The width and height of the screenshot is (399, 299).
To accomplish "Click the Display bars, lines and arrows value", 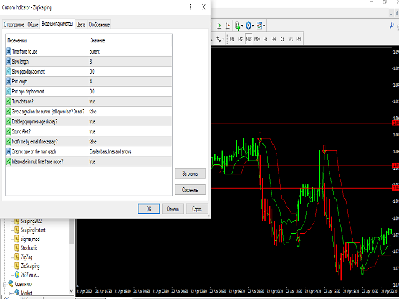I will click(130, 151).
